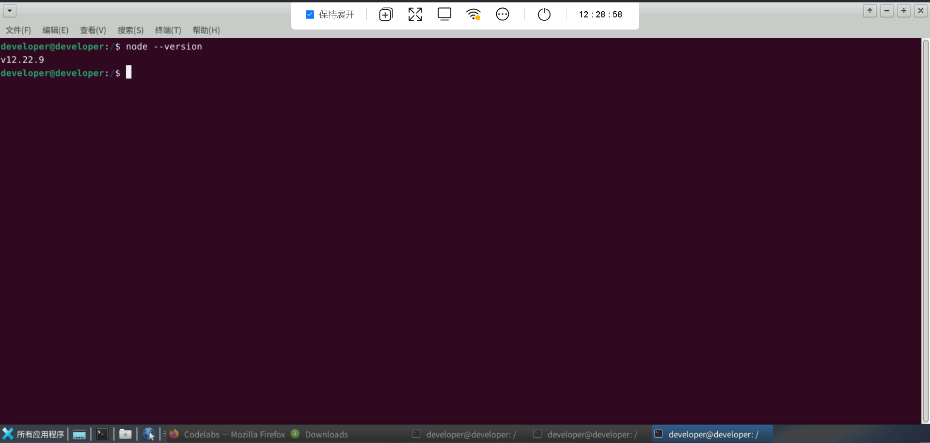Screen dimensions: 930x443
Task: Maximize the terminal window with plus button
Action: (904, 11)
